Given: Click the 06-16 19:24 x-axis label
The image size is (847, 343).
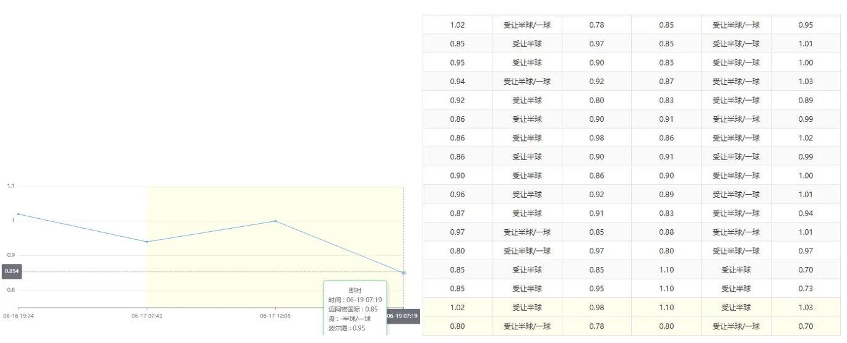Looking at the screenshot, I should [19, 316].
